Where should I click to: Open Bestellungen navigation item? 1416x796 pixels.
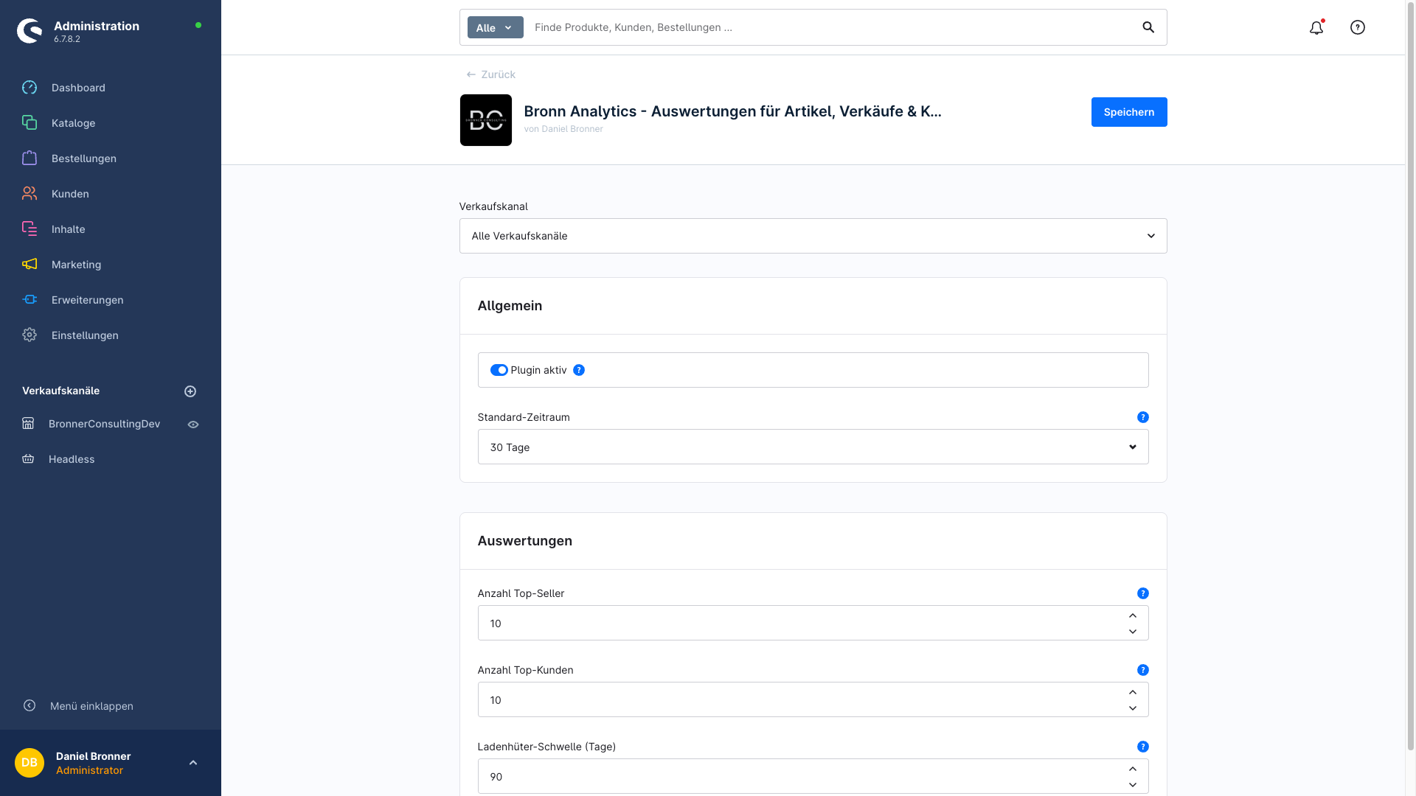83,158
